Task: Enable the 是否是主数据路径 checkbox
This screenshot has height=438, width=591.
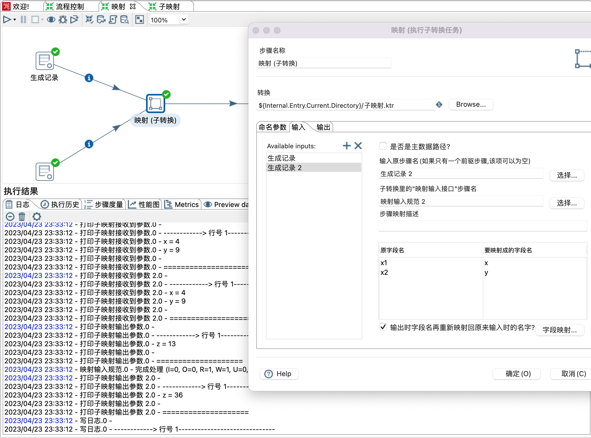Action: 383,146
